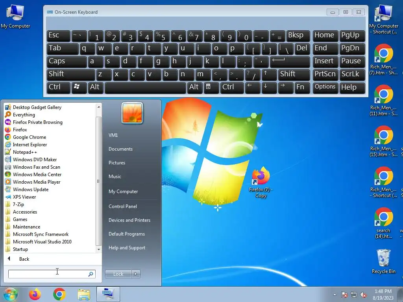This screenshot has width=403, height=302.
Task: Toggle the right Alt key
Action: (x=195, y=87)
